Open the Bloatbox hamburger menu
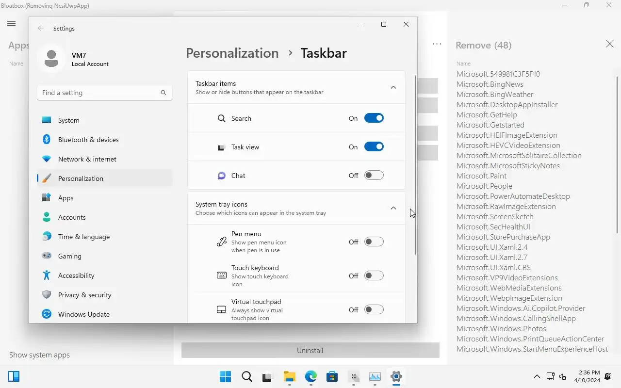The height and width of the screenshot is (388, 621). 12,24
